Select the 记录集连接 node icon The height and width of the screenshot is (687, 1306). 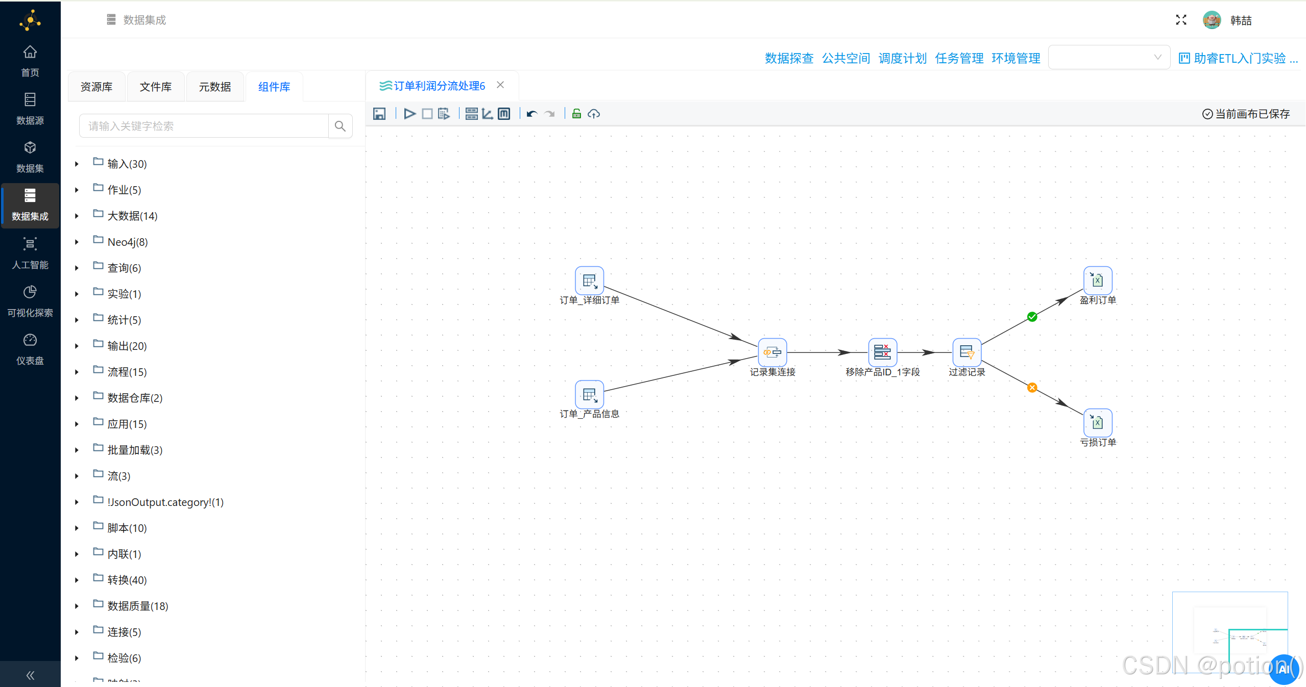click(772, 352)
